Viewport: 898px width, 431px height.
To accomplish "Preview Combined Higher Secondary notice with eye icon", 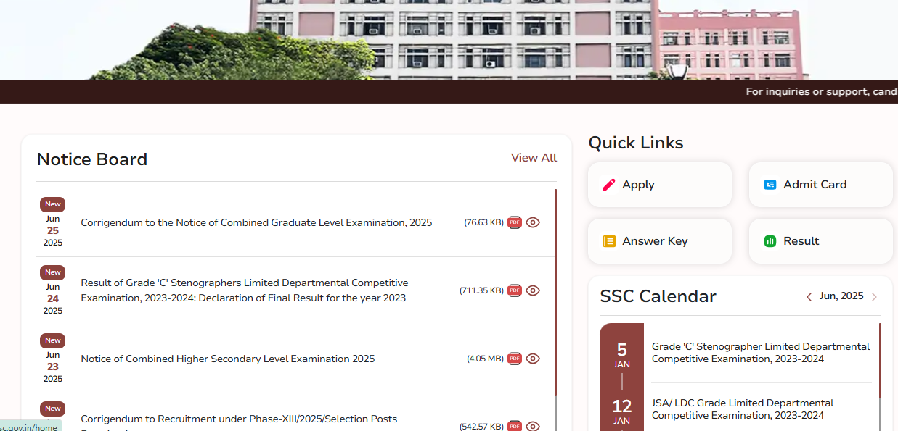I will pyautogui.click(x=533, y=359).
